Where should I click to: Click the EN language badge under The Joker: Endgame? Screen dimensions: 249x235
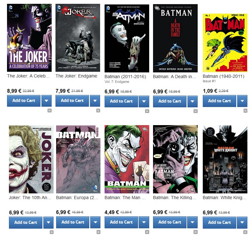point(98,111)
